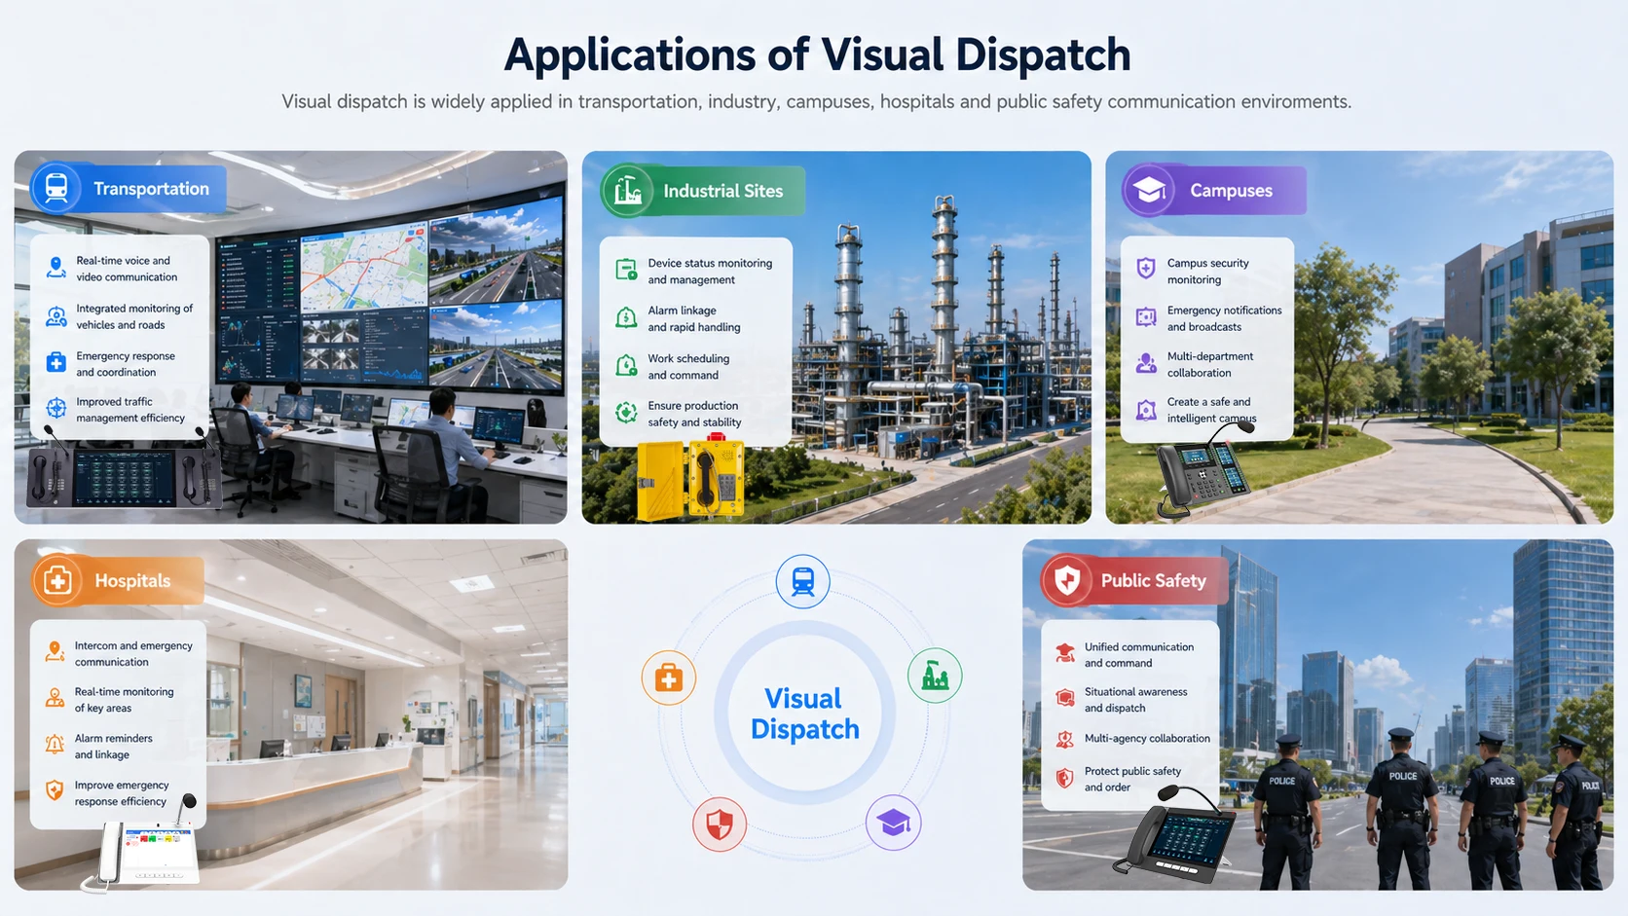Click the Applications of Visual Dispatch title
Viewport: 1628px width, 916px height.
(x=815, y=55)
